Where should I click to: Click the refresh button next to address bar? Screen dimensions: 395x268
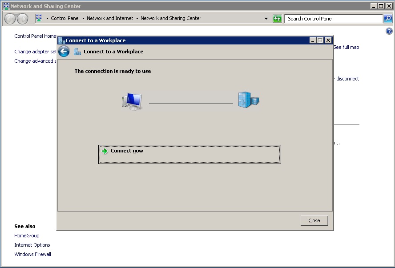277,19
